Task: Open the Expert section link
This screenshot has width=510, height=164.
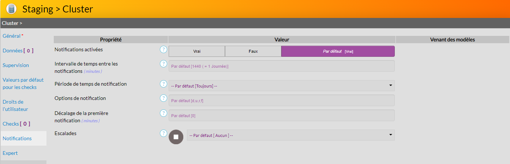Action: (10, 153)
